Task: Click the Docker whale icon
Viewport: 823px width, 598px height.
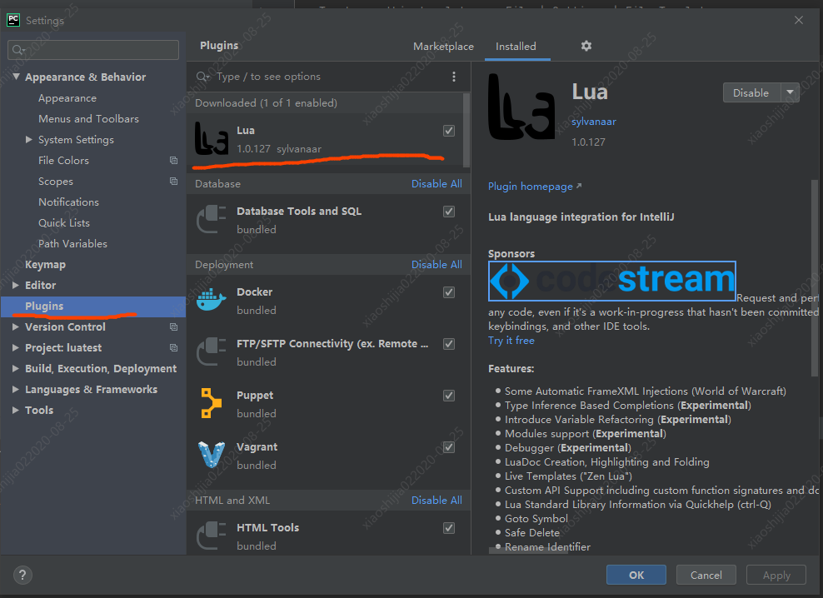Action: (x=212, y=300)
